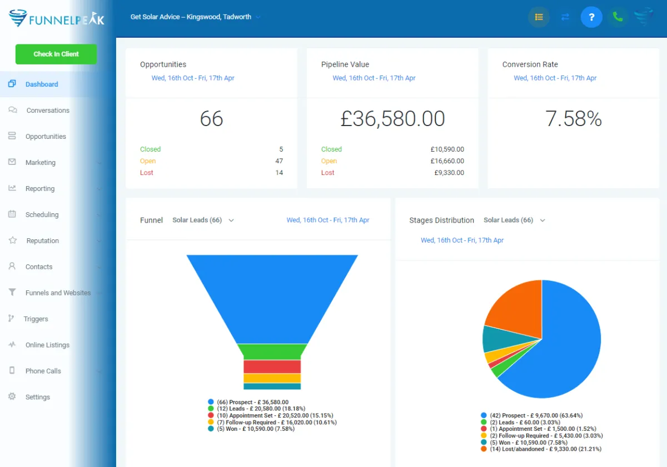Viewport: 667px width, 467px height.
Task: Click the green phone icon in header
Action: click(x=618, y=17)
